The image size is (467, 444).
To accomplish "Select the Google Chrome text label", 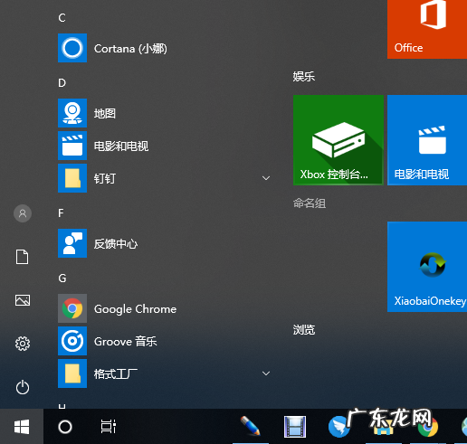I will pos(135,309).
